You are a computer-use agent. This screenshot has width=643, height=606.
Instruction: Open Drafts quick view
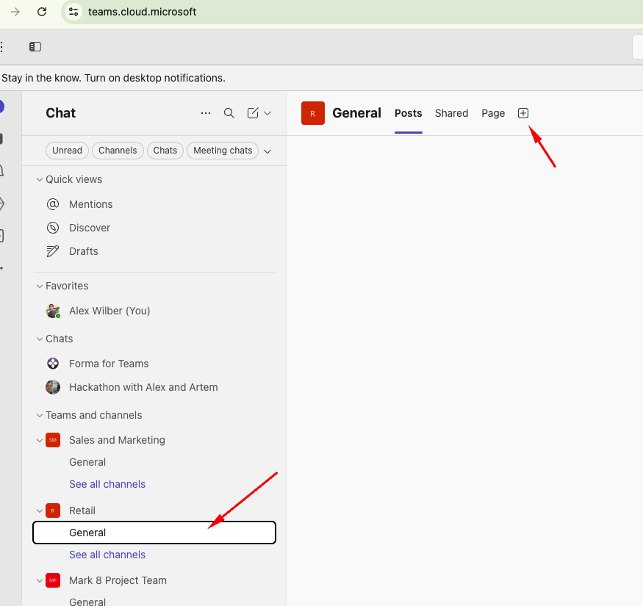click(x=154, y=251)
